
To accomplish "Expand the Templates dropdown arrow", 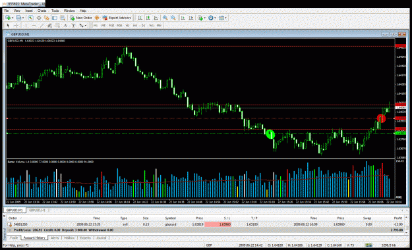I will 225,18.
